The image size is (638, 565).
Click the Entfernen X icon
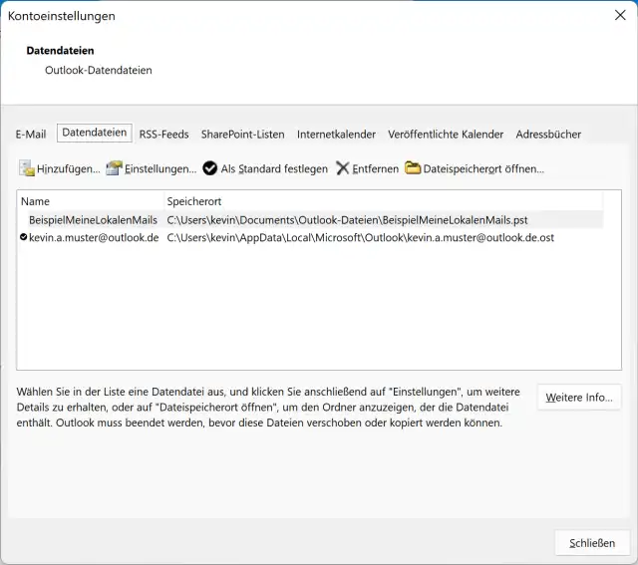coord(343,168)
